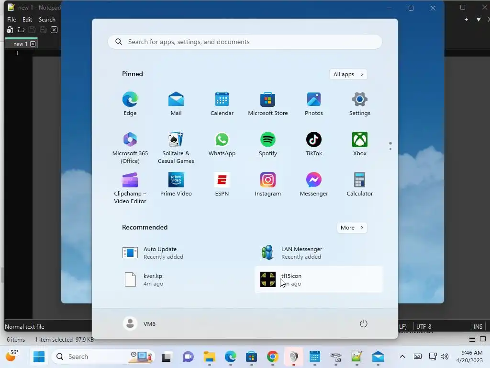
Task: Click UTF-8 encoding in Notepad++ status bar
Action: 424,326
